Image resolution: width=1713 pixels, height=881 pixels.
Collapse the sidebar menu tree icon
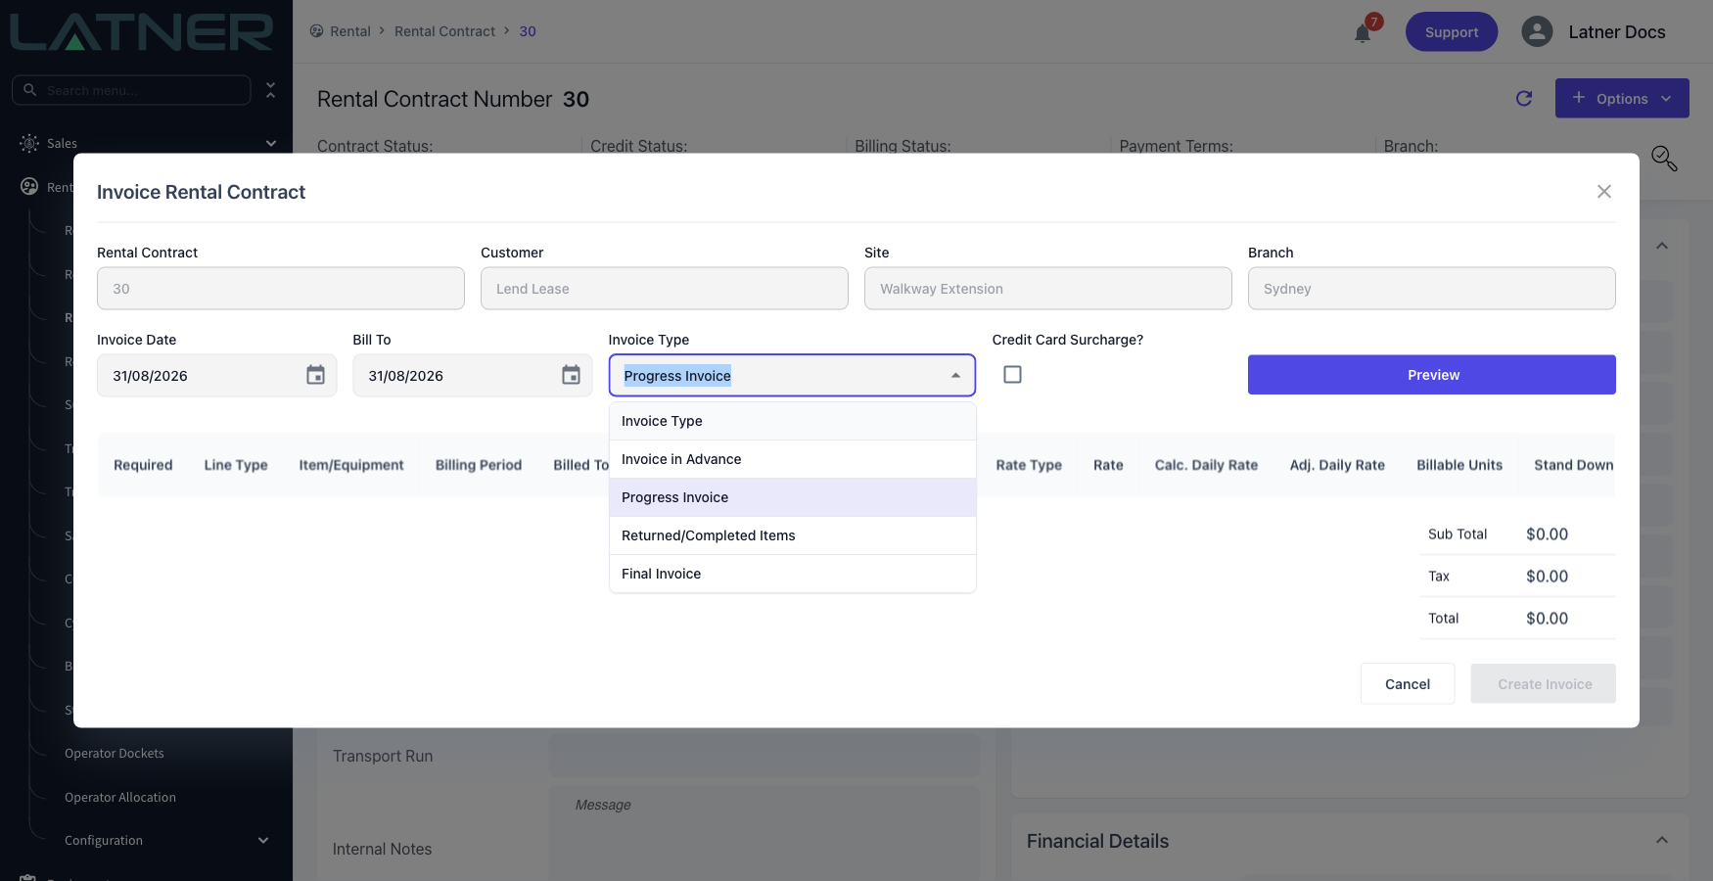(271, 90)
